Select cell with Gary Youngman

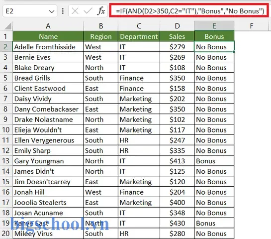tap(48, 161)
